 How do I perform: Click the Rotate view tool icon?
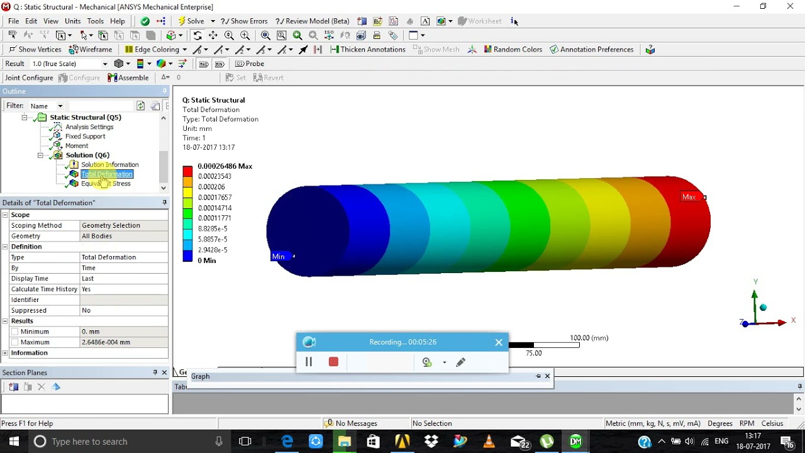tap(197, 35)
